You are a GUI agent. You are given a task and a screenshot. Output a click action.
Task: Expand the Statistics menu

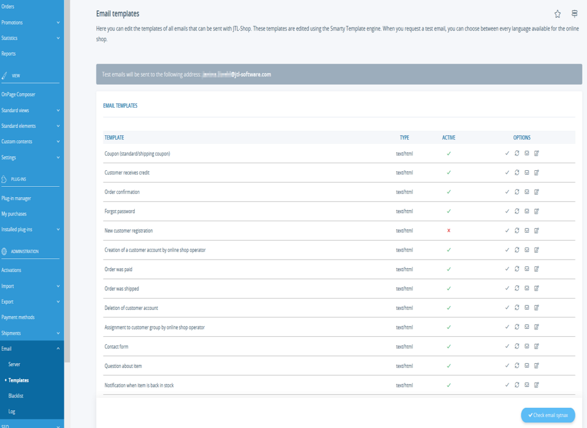coord(32,38)
